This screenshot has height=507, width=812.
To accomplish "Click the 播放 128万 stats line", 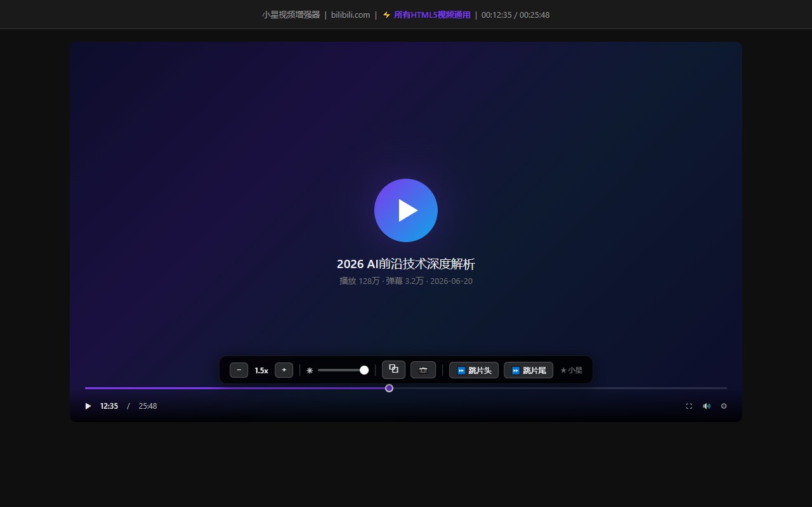I will (x=406, y=281).
